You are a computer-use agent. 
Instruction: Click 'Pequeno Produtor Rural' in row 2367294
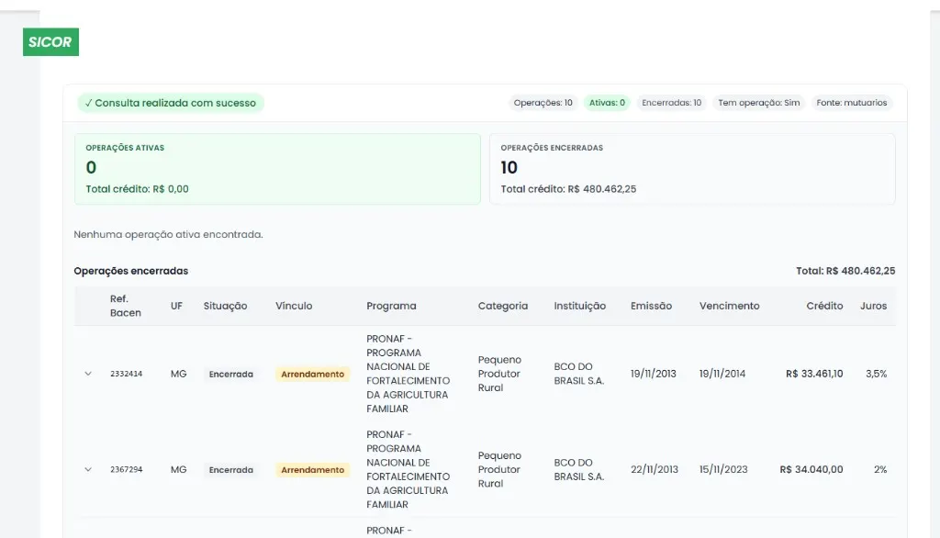pyautogui.click(x=499, y=470)
